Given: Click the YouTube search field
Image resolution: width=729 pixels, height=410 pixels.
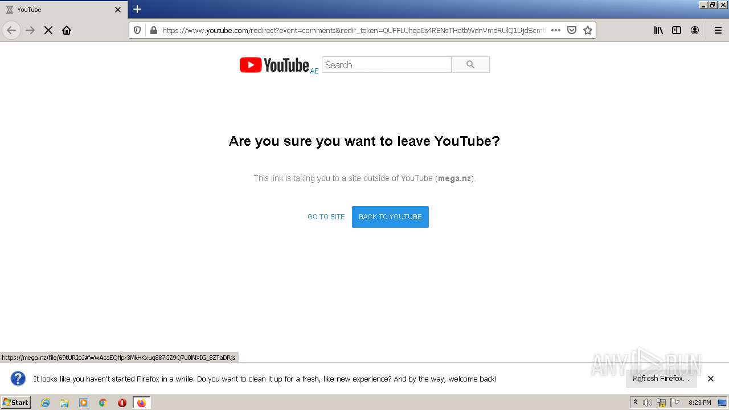Looking at the screenshot, I should (x=387, y=65).
